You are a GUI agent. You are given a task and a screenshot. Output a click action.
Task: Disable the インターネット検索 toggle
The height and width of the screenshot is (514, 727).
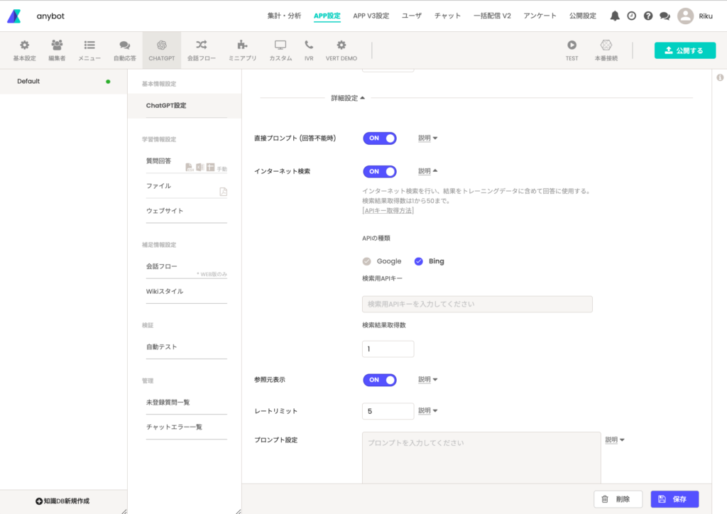pos(380,171)
